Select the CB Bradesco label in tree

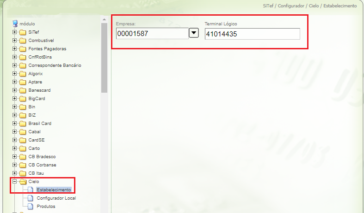pyautogui.click(x=42, y=157)
